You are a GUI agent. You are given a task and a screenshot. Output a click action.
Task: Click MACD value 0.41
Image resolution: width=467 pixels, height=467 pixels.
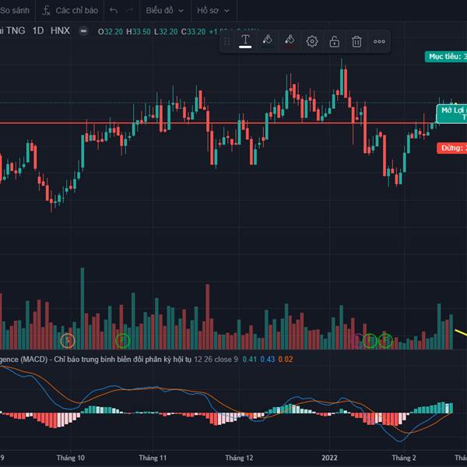tap(250, 359)
